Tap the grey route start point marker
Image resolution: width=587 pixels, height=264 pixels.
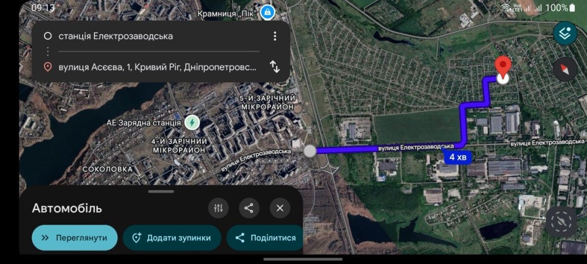(310, 151)
